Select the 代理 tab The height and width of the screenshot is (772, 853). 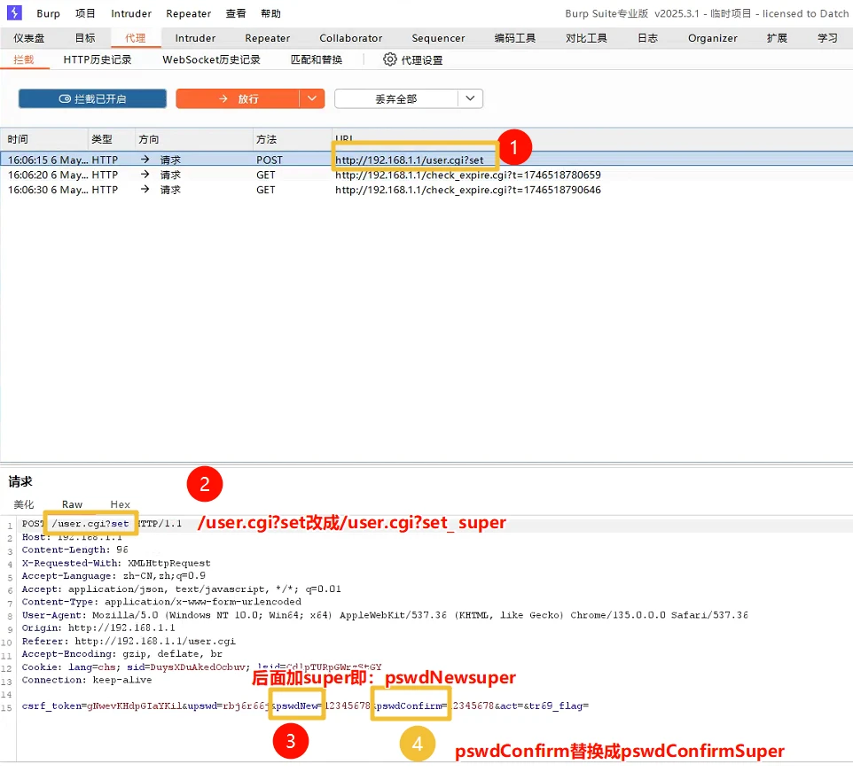point(135,38)
